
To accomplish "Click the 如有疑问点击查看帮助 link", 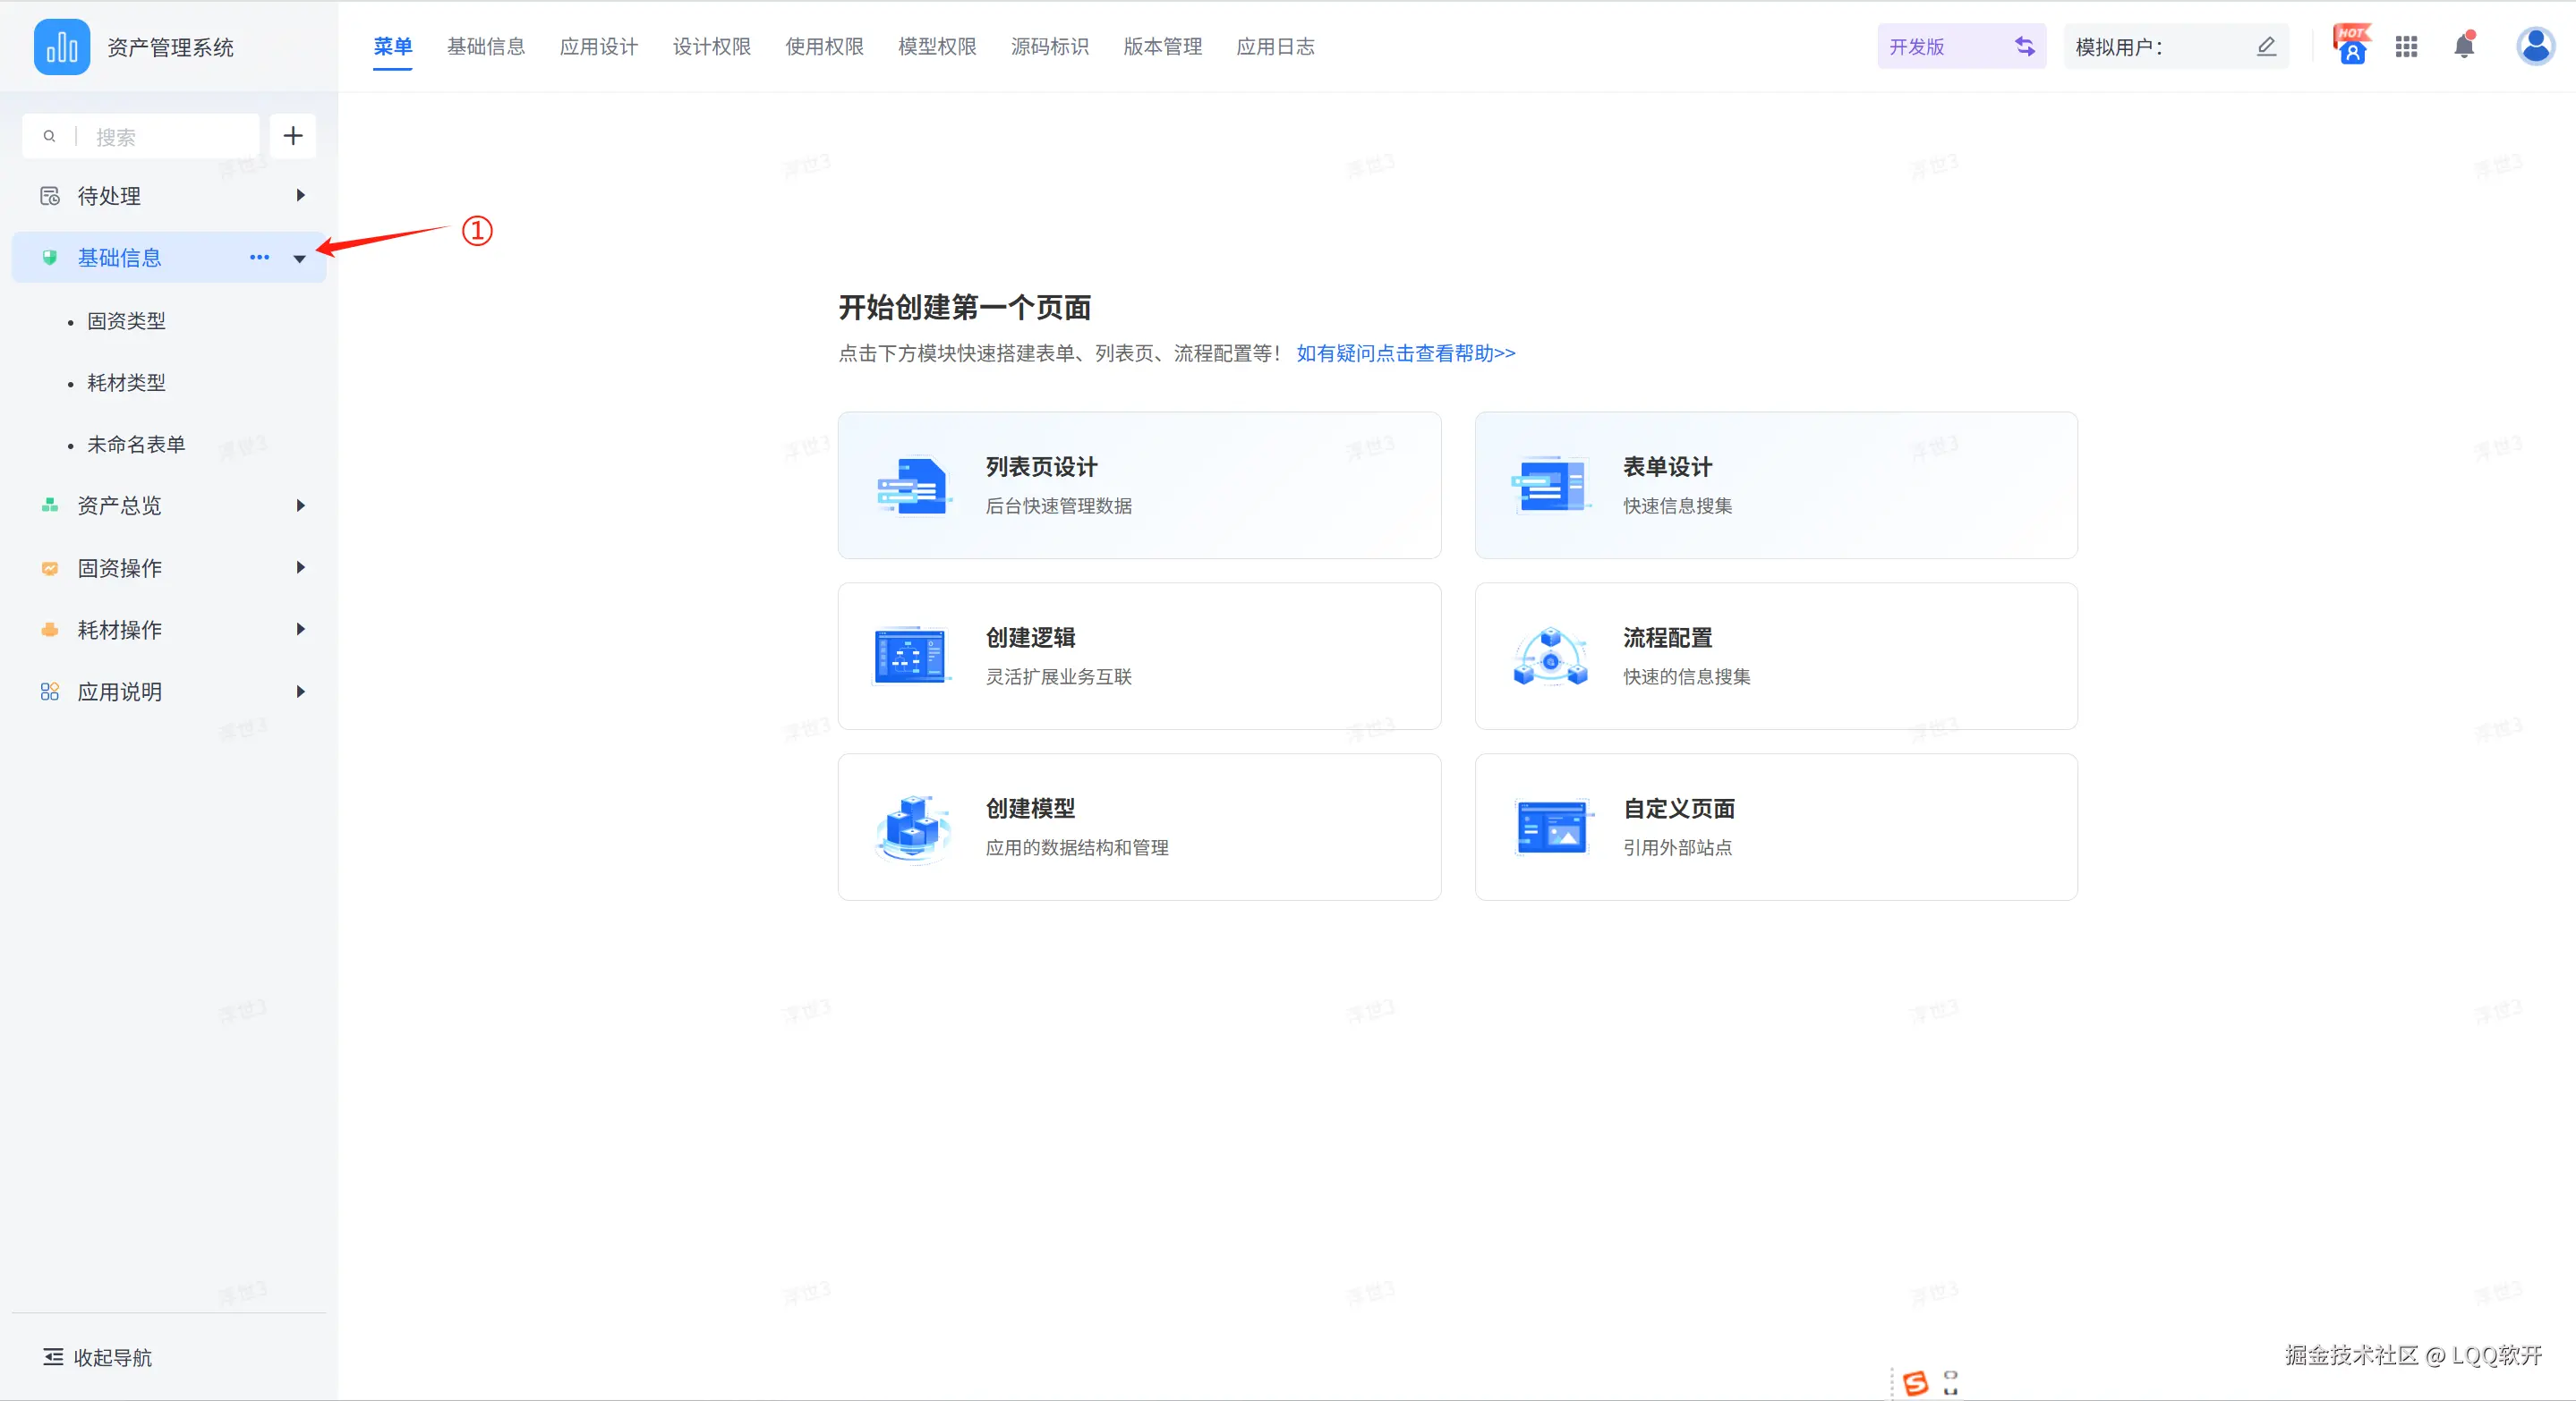I will coord(1405,352).
